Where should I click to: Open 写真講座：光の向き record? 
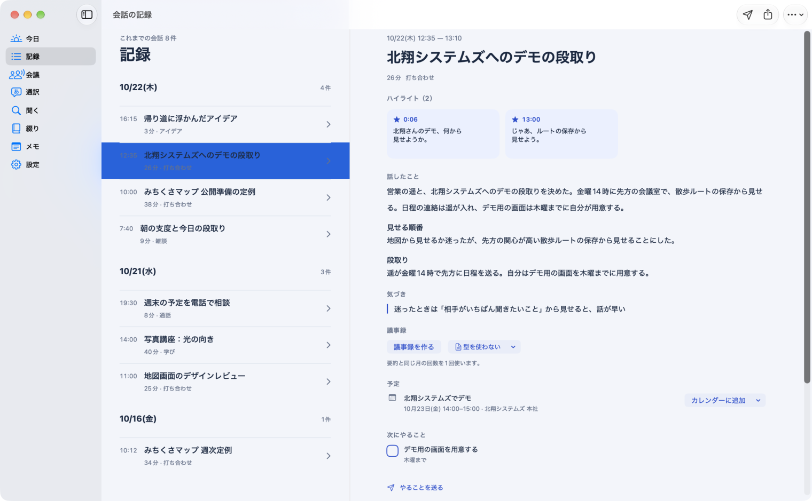225,345
